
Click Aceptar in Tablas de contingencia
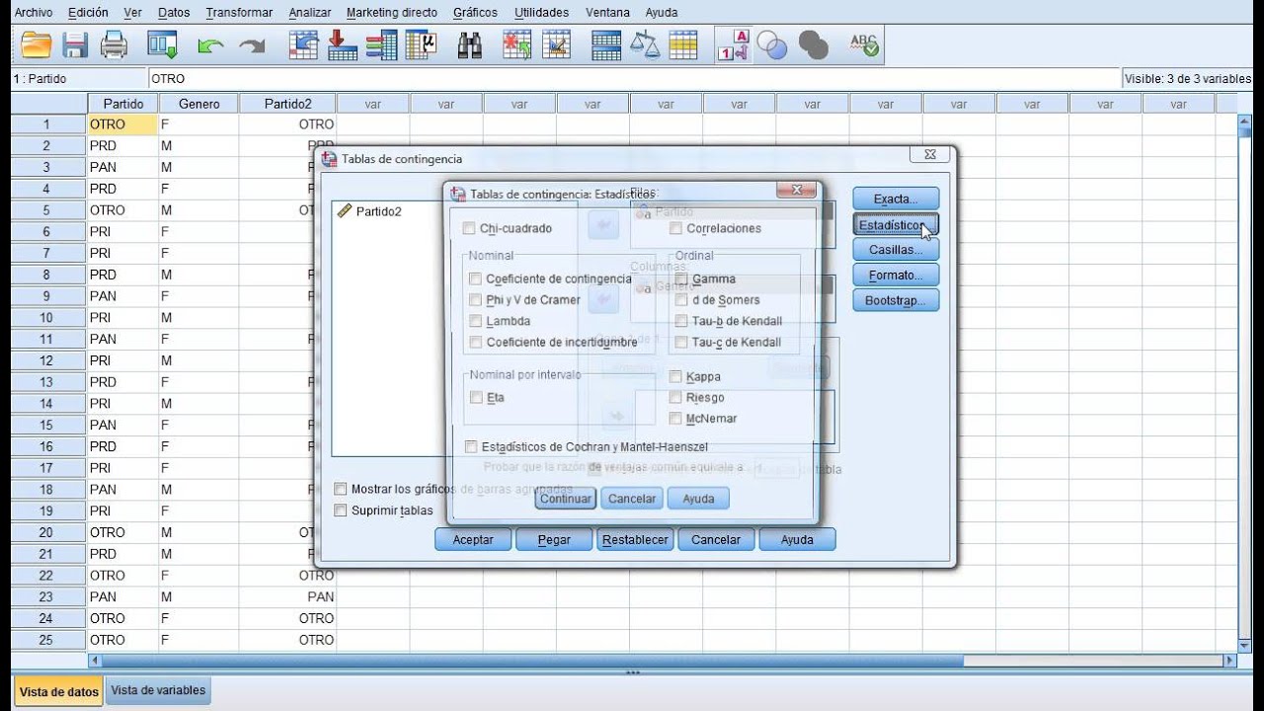coord(473,539)
